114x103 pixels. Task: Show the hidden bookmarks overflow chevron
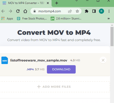click(x=109, y=18)
